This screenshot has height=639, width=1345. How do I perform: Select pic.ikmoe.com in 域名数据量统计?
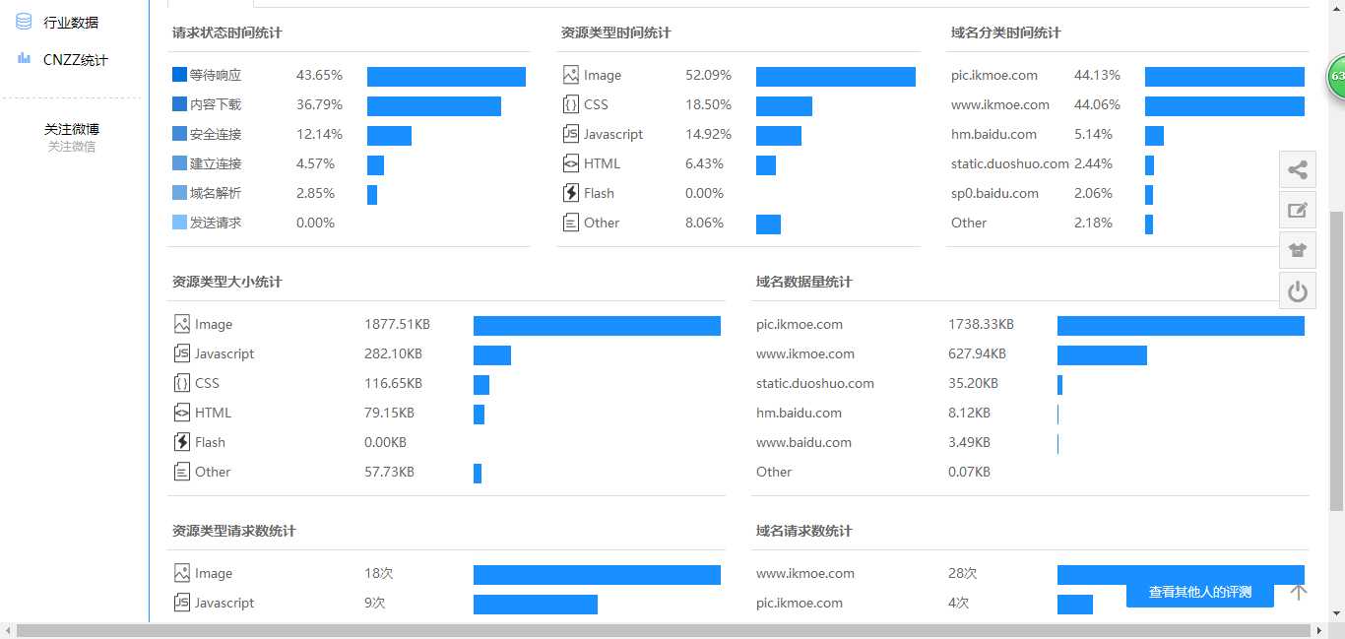point(800,324)
